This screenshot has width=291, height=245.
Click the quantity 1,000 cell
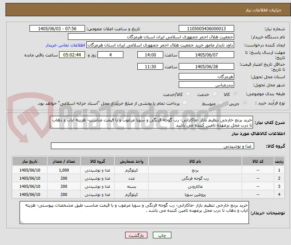pyautogui.click(x=64, y=170)
